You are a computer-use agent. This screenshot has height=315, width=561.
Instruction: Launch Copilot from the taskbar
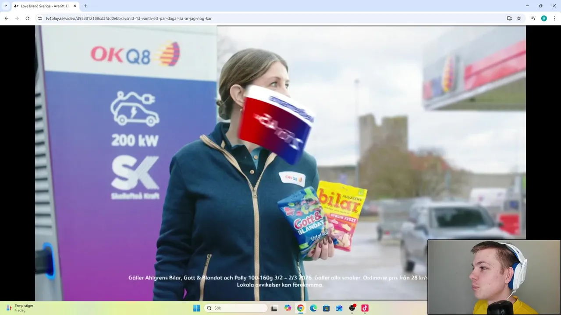pos(288,308)
